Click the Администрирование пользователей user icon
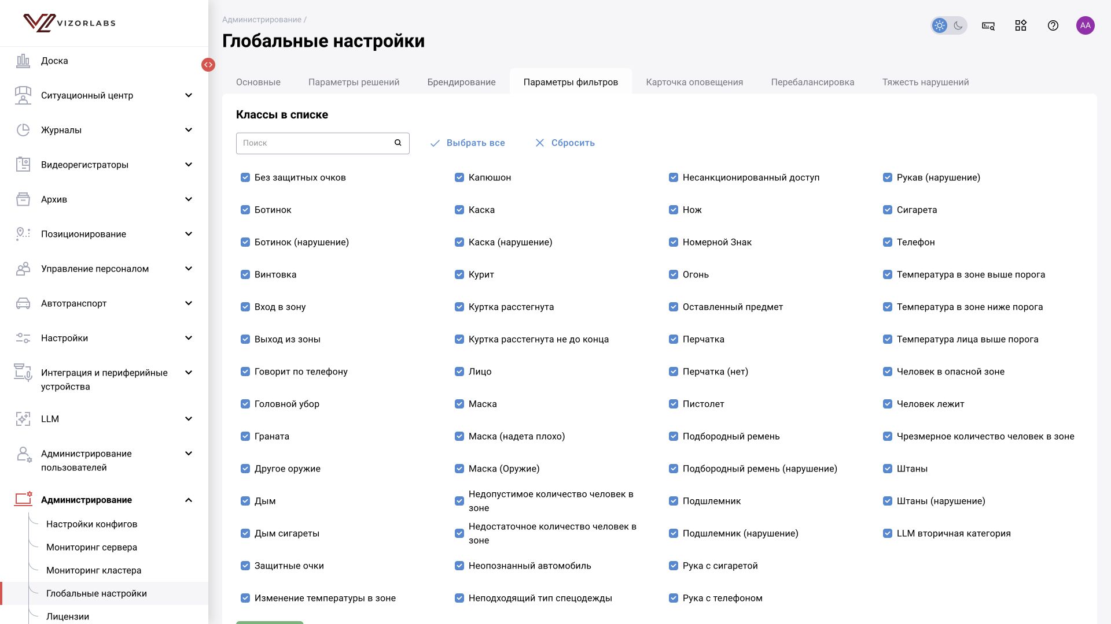Image resolution: width=1111 pixels, height=624 pixels. coord(23,455)
